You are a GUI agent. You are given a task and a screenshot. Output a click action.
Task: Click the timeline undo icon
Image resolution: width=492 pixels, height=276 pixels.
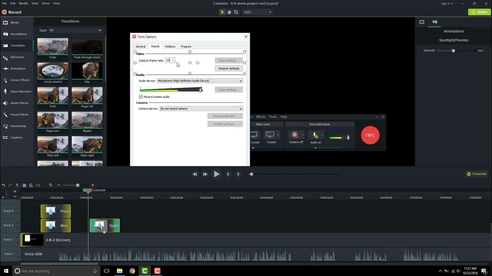(3, 185)
